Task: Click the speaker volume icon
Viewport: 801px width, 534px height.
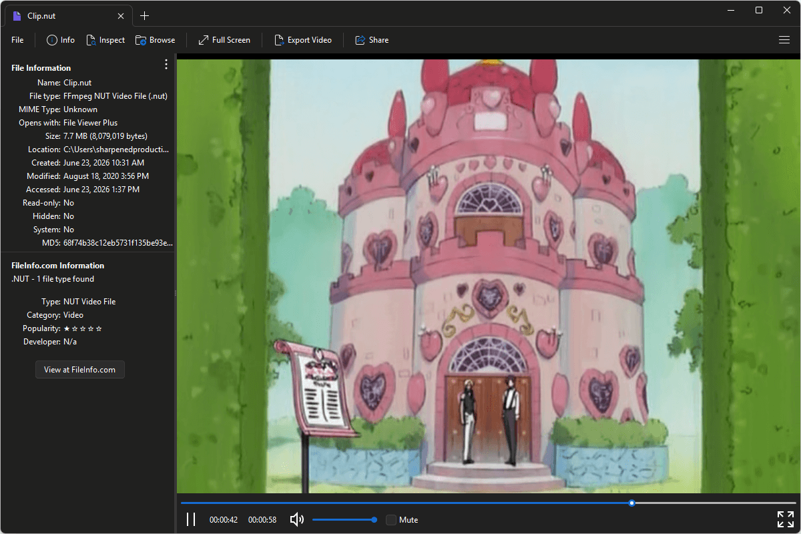Action: click(x=297, y=519)
